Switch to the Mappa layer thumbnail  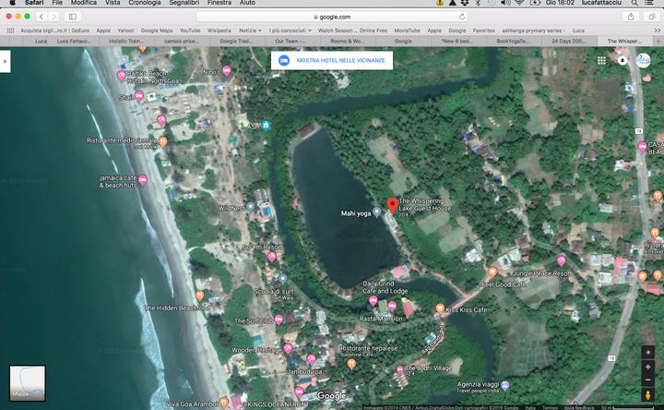pos(28,383)
